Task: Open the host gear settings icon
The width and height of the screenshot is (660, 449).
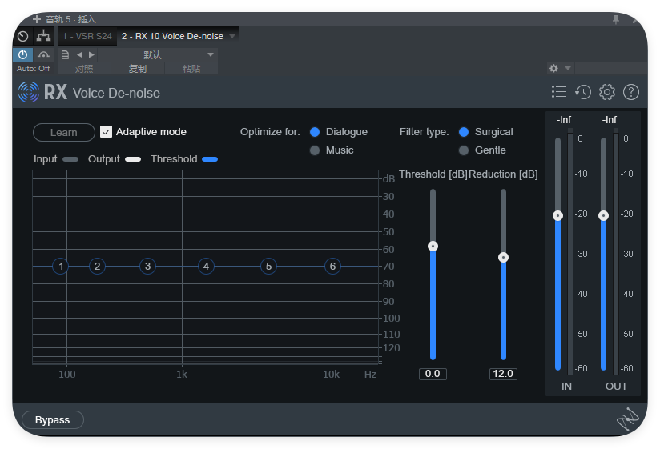Action: coord(554,68)
